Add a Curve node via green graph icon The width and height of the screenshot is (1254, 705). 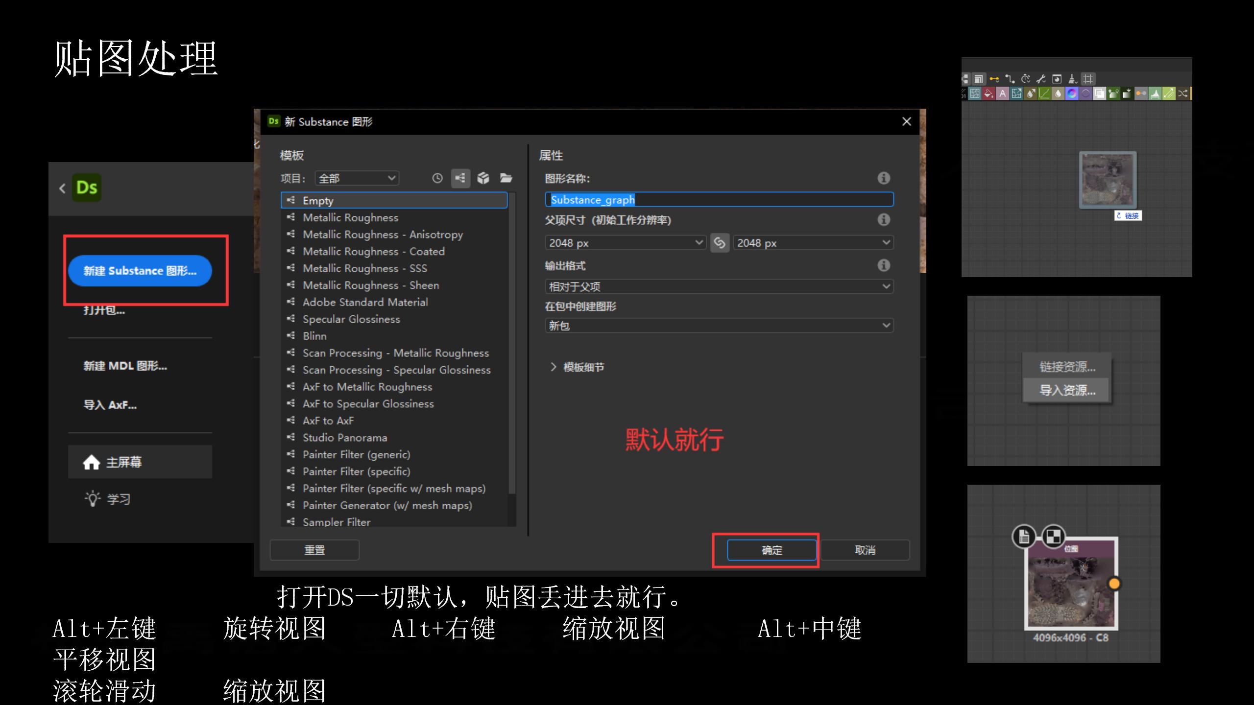1044,93
